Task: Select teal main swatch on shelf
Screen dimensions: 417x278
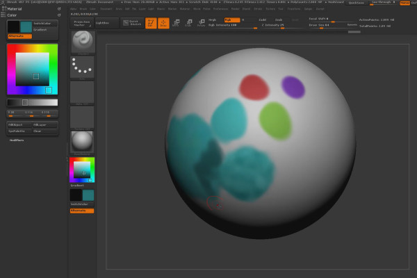Action: pos(88,195)
